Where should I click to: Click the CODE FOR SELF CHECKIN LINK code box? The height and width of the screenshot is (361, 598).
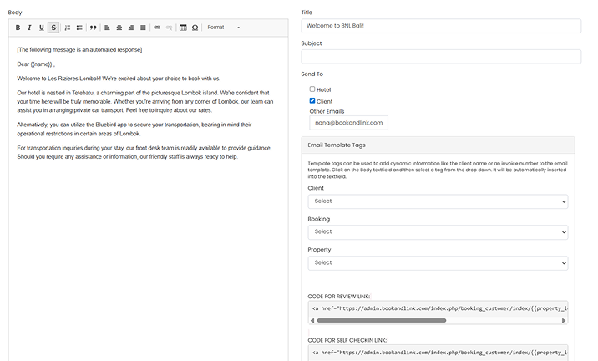[438, 353]
